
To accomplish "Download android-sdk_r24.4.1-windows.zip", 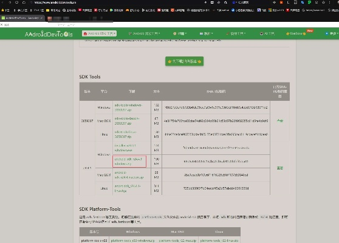I will [x=128, y=162].
